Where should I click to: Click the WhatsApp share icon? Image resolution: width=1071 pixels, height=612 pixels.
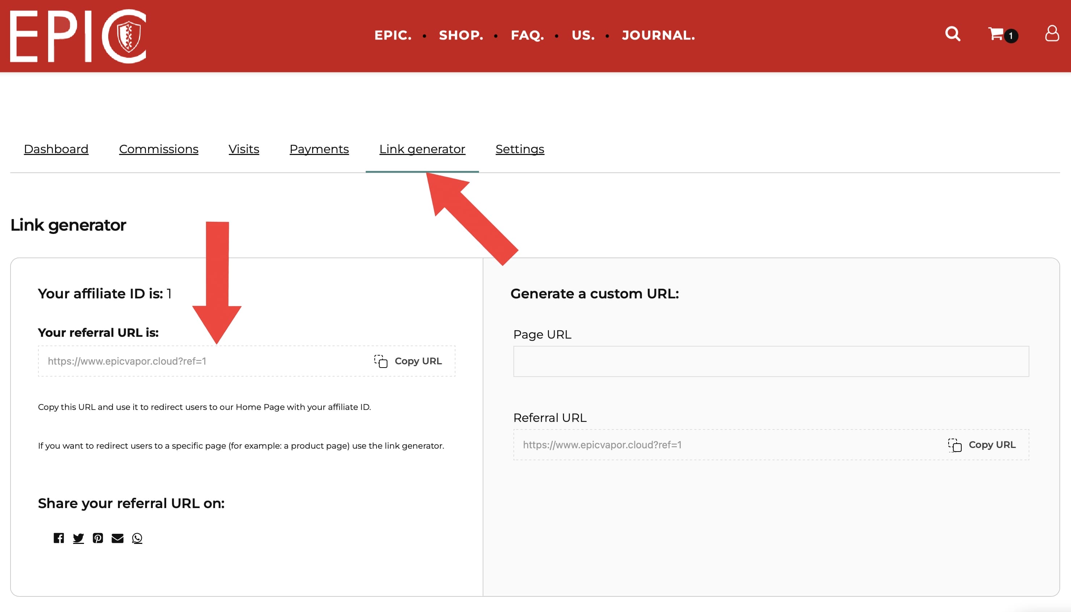[137, 538]
